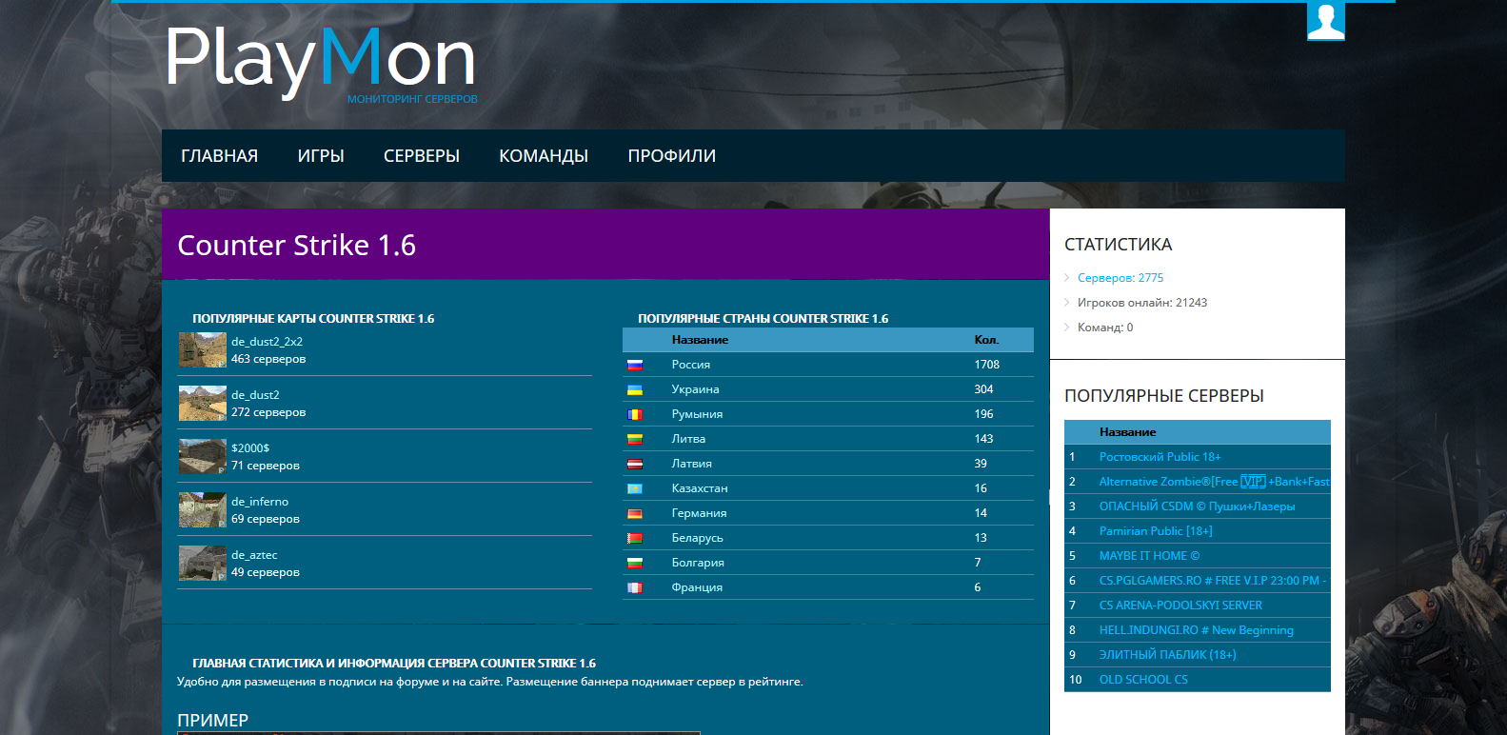Click the PlayMon logo

[x=321, y=61]
